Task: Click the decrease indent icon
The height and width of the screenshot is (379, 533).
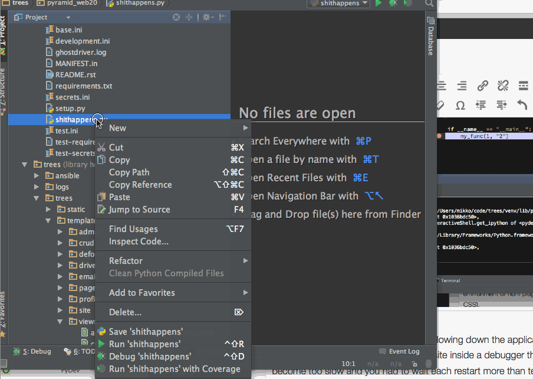Action: [x=481, y=105]
